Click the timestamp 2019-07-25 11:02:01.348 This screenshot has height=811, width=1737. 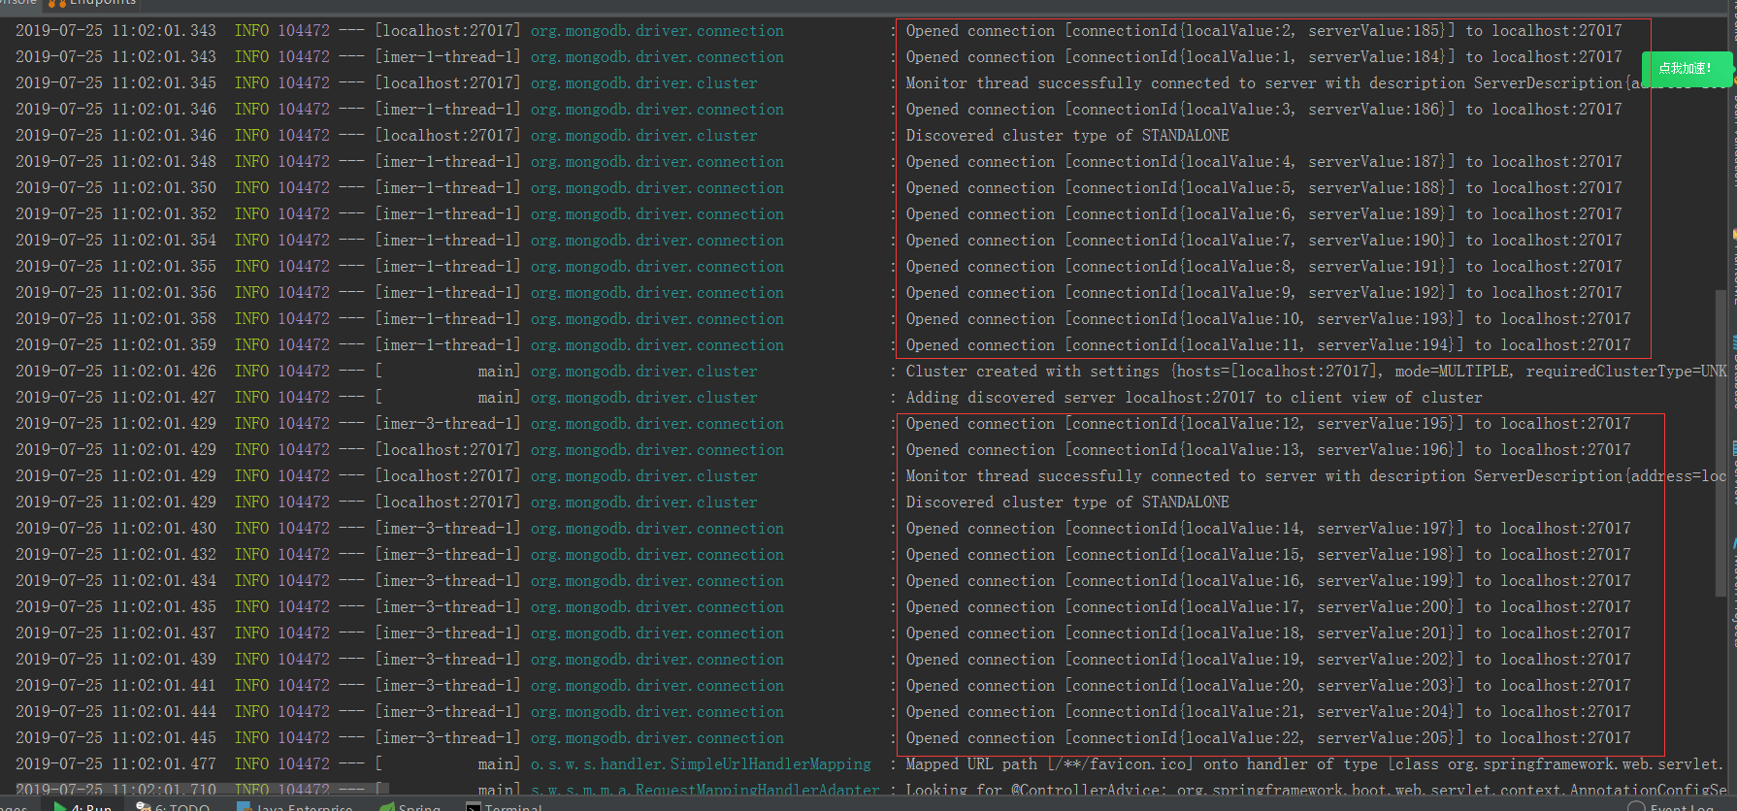[115, 162]
